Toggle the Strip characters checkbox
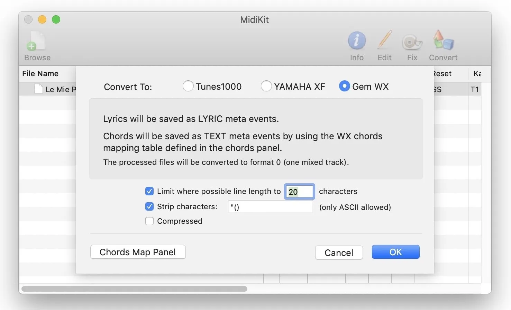Screen dimensions: 511x310 click(149, 206)
